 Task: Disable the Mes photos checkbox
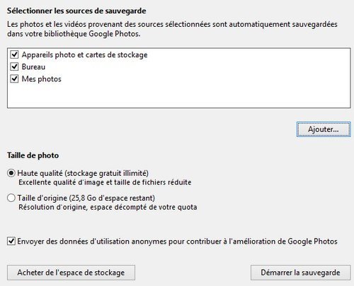[14, 78]
